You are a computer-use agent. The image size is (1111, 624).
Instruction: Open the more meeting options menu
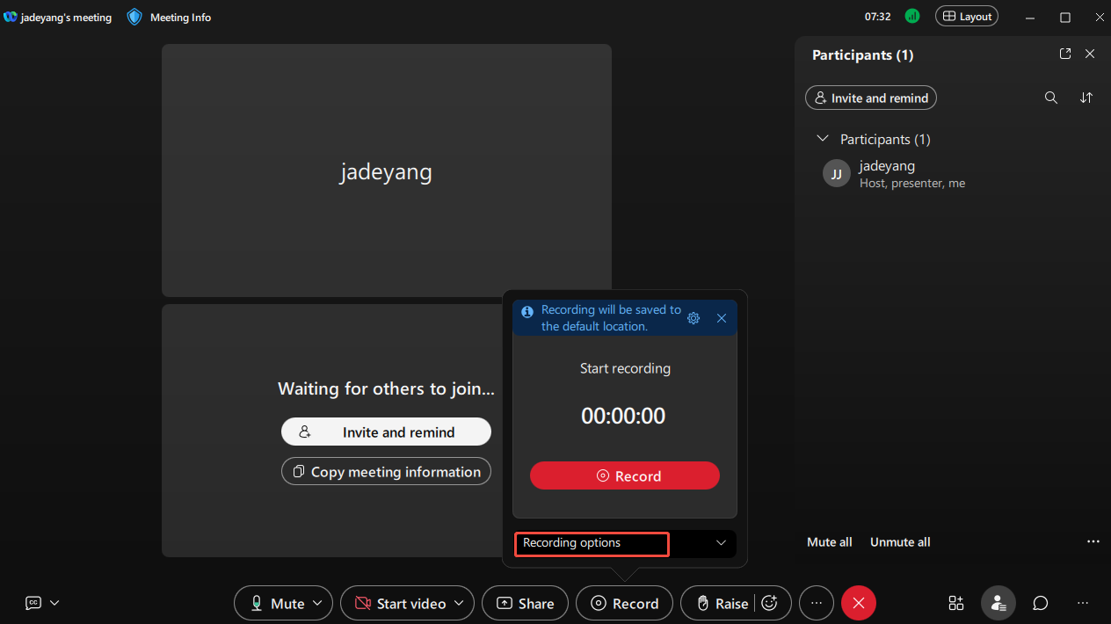coord(816,603)
